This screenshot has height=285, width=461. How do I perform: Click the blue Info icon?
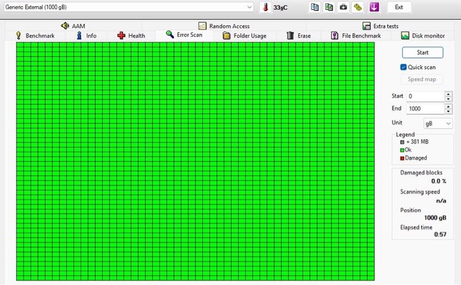point(79,36)
